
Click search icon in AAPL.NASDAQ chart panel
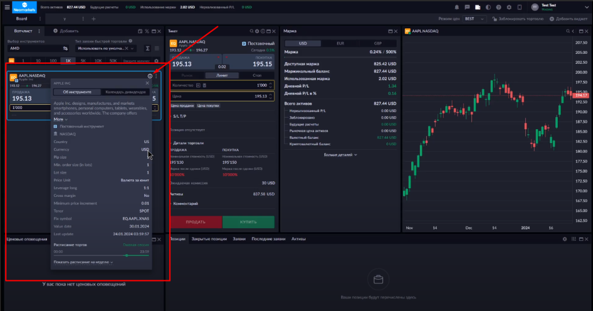click(568, 31)
